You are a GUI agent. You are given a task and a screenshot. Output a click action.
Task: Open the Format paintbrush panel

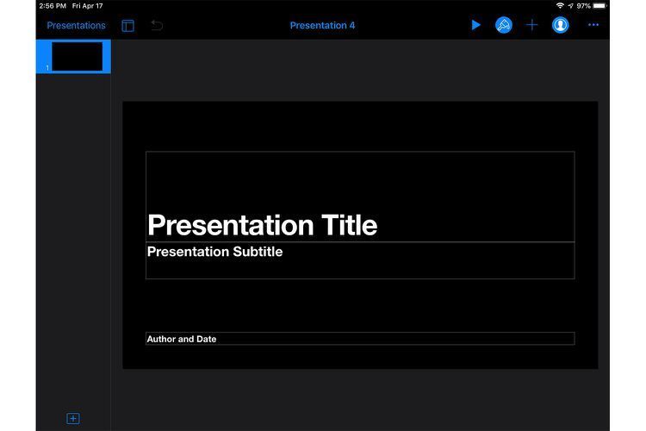click(x=504, y=25)
